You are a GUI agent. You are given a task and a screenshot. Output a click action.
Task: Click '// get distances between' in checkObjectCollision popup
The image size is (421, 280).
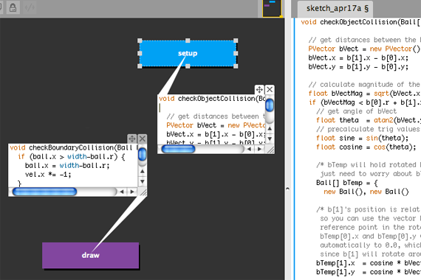(x=216, y=116)
